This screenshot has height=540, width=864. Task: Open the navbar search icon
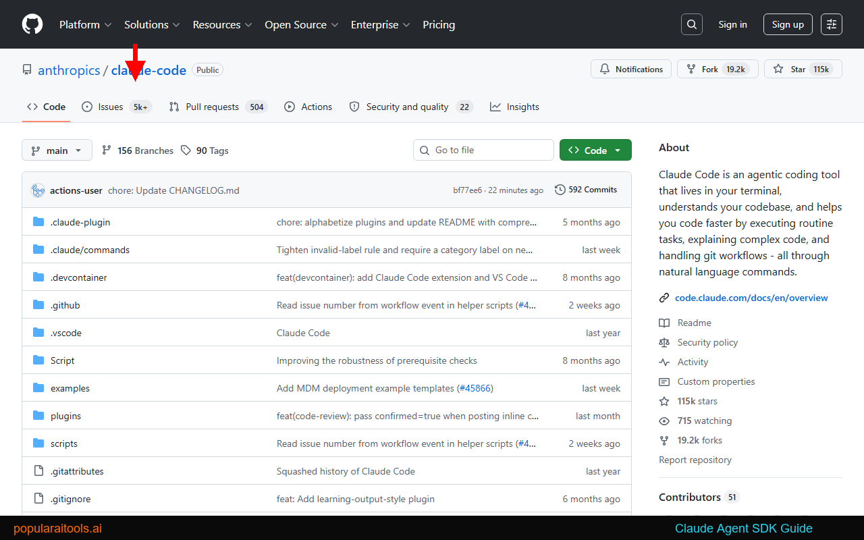[x=691, y=24]
